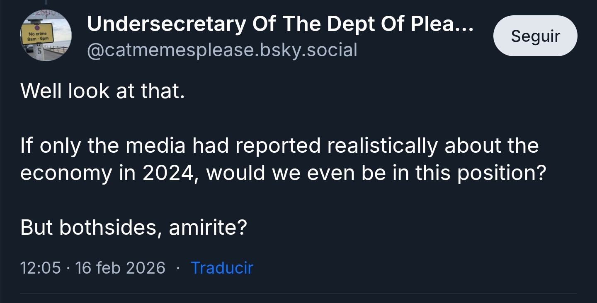Open the poster's profile avatar
This screenshot has height=303, width=597.
pyautogui.click(x=46, y=36)
